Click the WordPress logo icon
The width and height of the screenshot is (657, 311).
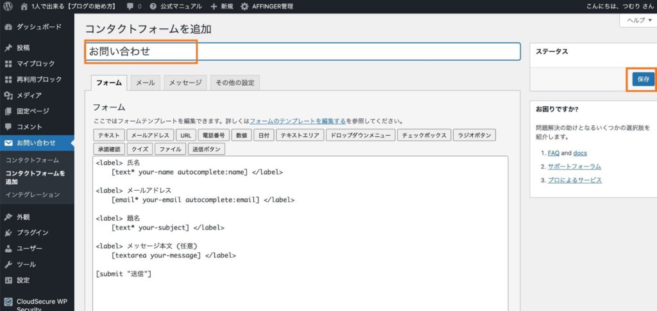point(8,6)
